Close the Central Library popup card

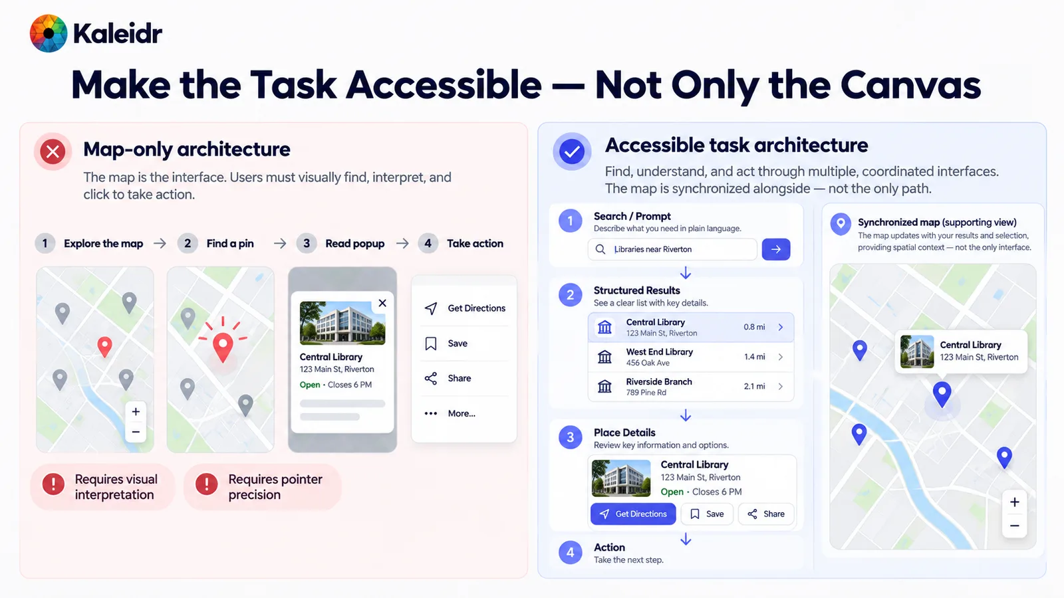coord(382,303)
